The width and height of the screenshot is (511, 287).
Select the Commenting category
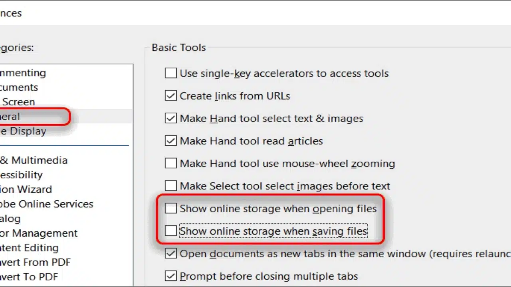(23, 73)
